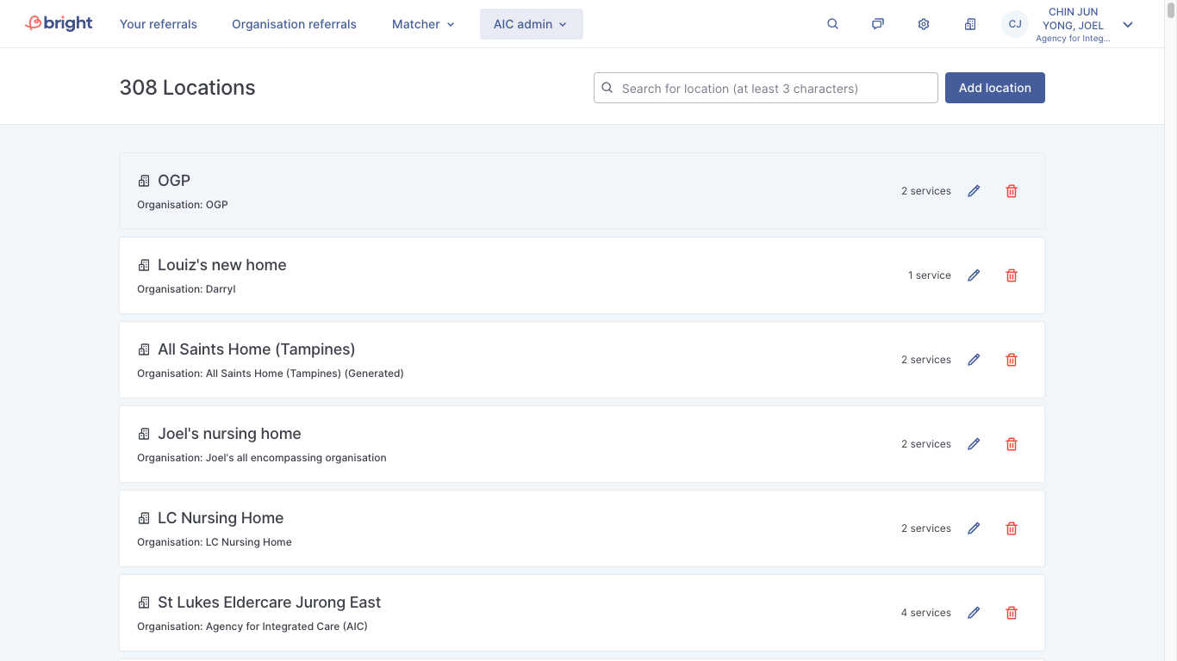Click the organisation building icon in header
Image resolution: width=1177 pixels, height=661 pixels.
coord(970,24)
